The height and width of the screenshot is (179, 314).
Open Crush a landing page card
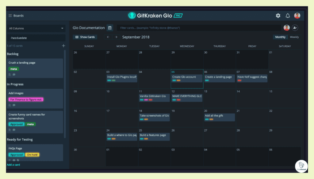coord(35,68)
